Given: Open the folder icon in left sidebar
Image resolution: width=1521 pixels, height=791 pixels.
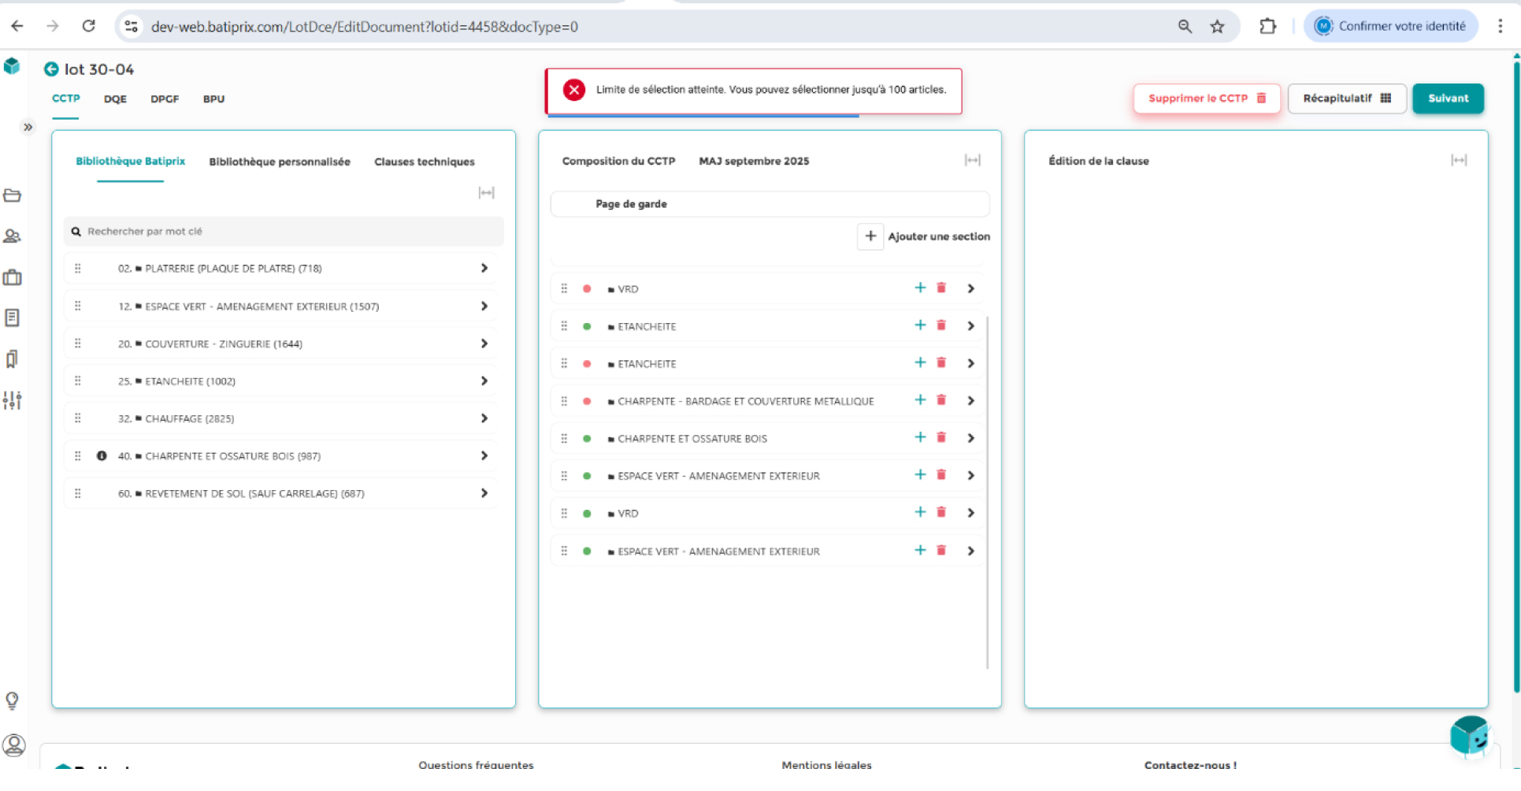Looking at the screenshot, I should 13,195.
